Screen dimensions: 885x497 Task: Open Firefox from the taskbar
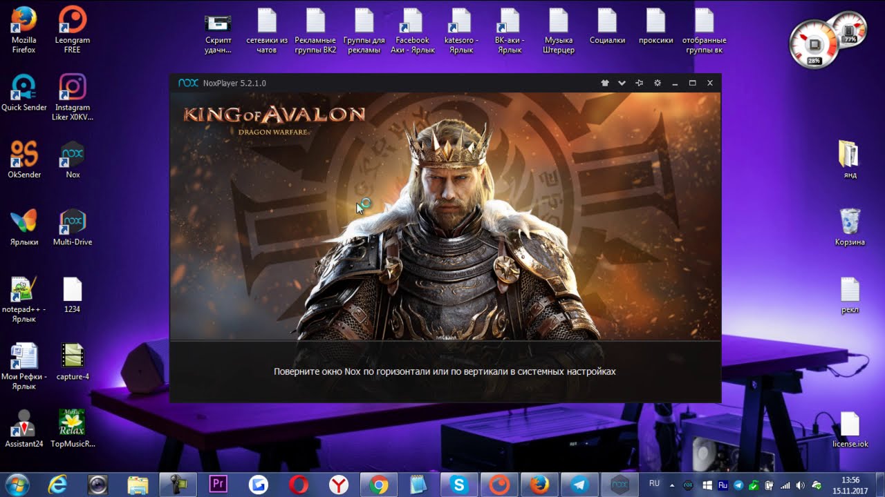click(x=539, y=485)
